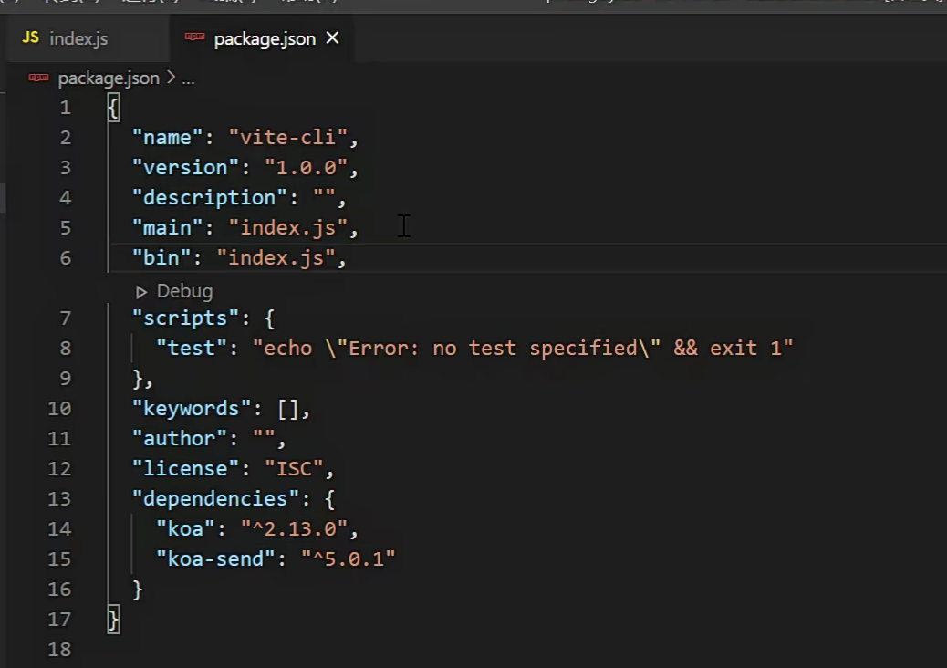The width and height of the screenshot is (947, 668).
Task: Click the npm icon in the breadcrumb
Action: click(x=38, y=78)
